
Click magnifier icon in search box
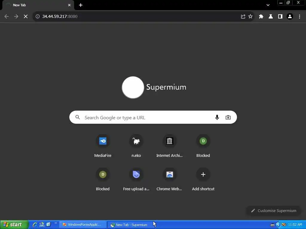pos(78,117)
